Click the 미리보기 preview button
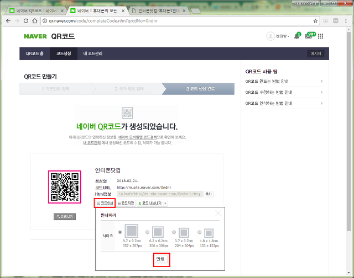The image size is (354, 278). click(x=65, y=217)
